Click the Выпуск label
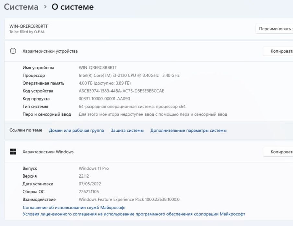This screenshot has height=226, width=293. click(x=30, y=168)
